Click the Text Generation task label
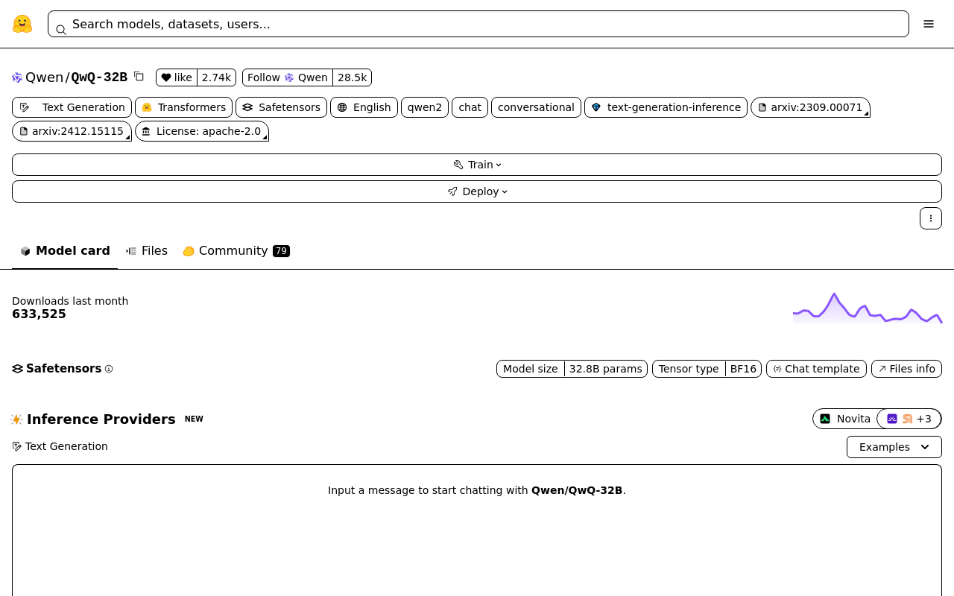The image size is (954, 596). 66,446
